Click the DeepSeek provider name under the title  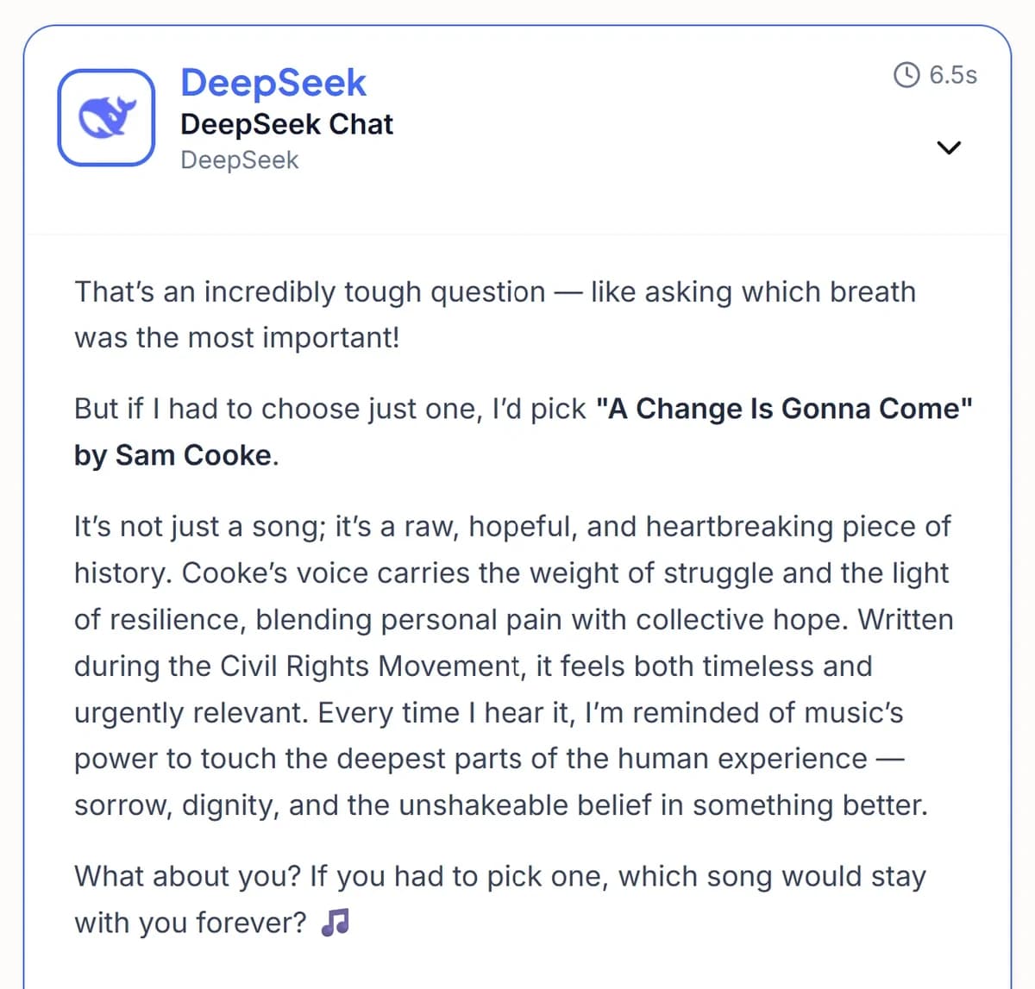point(239,160)
